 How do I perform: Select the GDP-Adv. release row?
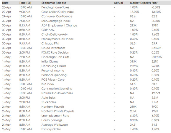85,30
